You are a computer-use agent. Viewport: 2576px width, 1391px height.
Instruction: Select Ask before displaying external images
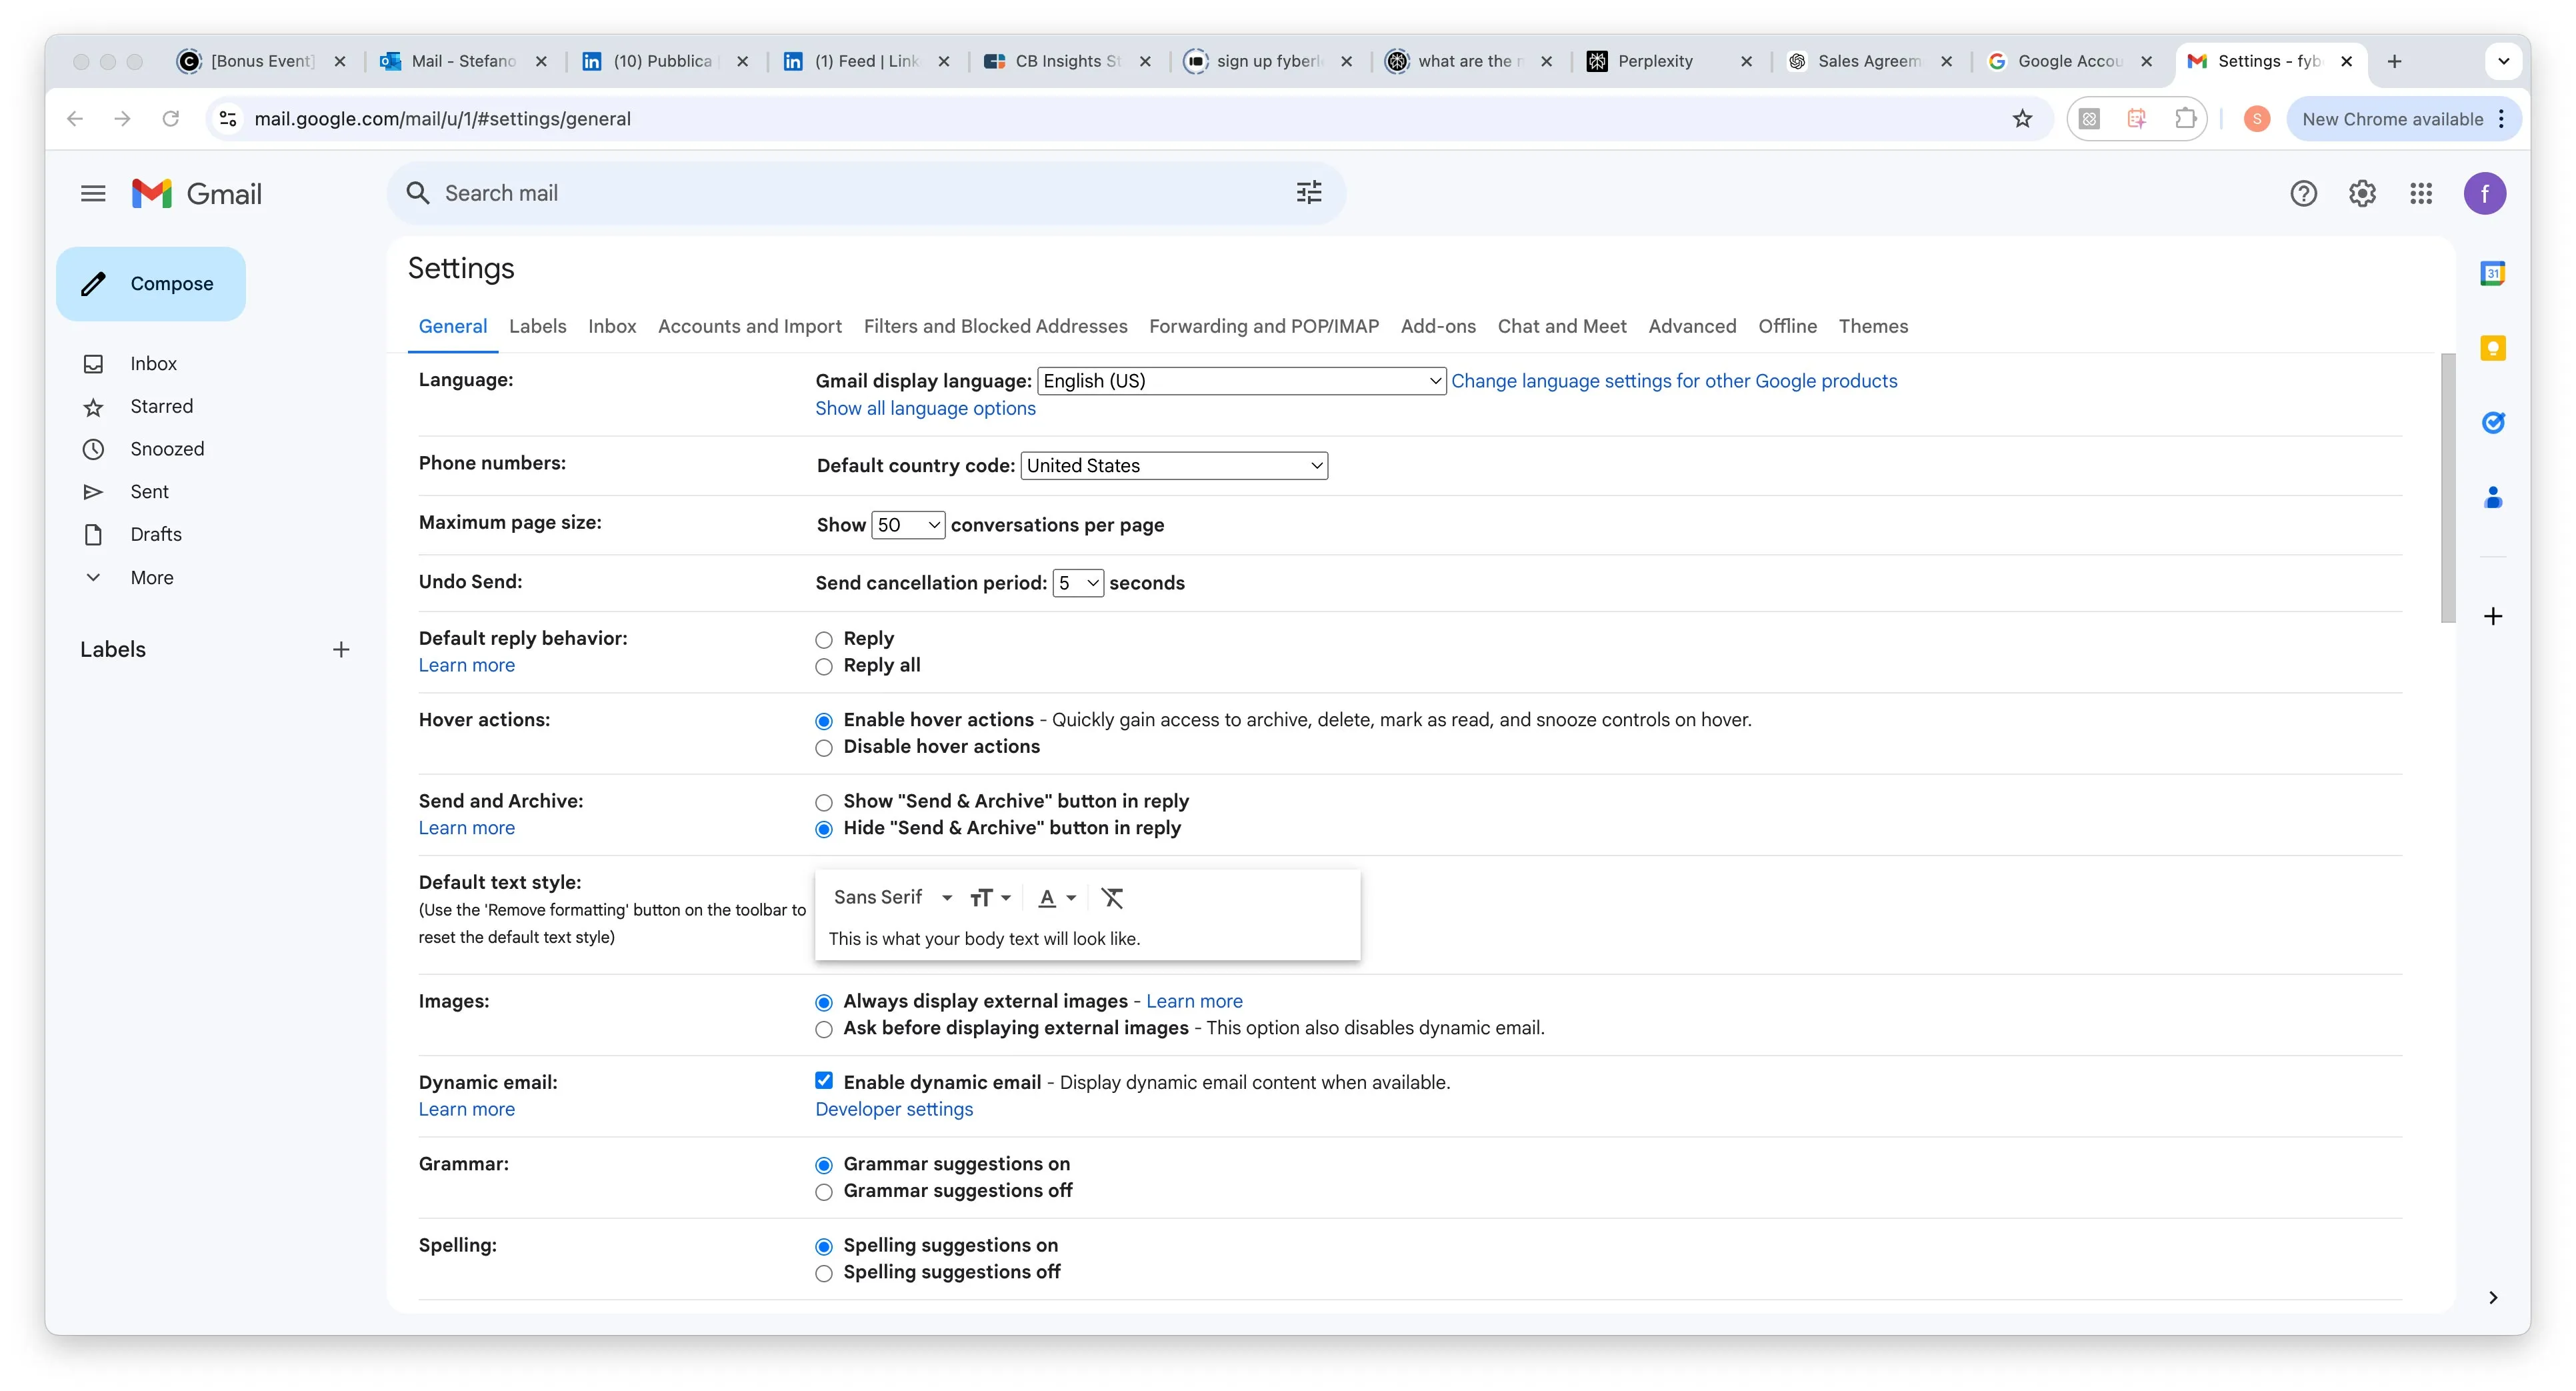click(823, 1029)
